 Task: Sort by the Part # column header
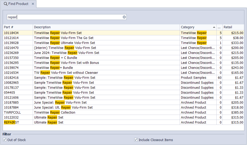click(18, 27)
